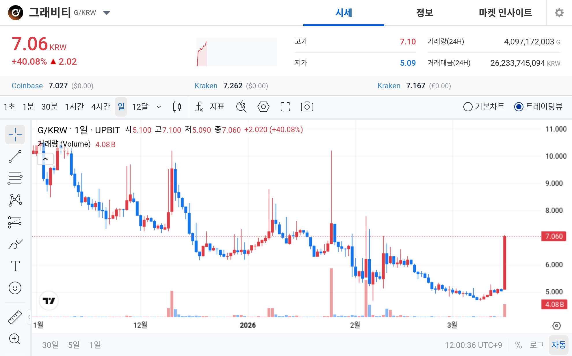
Task: Enter fullscreen chart mode
Action: (x=285, y=107)
